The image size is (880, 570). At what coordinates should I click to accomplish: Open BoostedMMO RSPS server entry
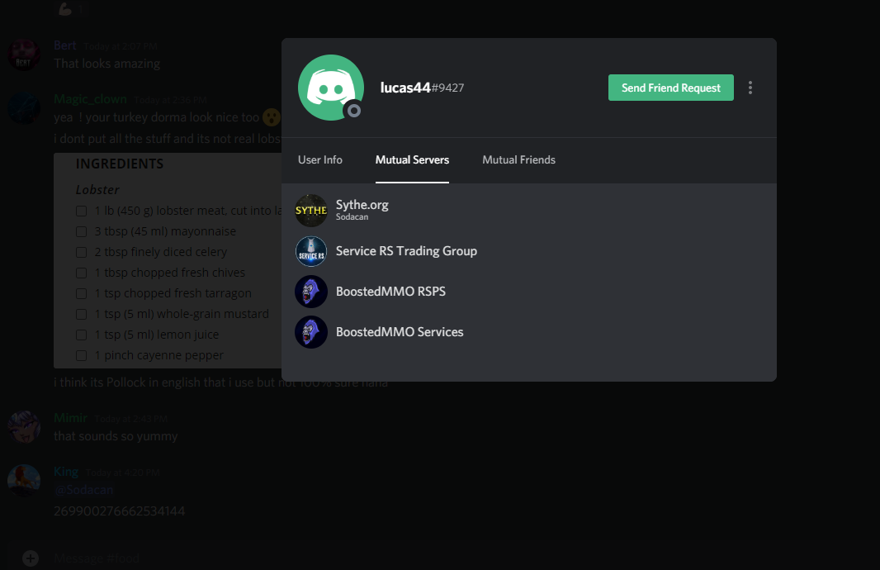528,292
